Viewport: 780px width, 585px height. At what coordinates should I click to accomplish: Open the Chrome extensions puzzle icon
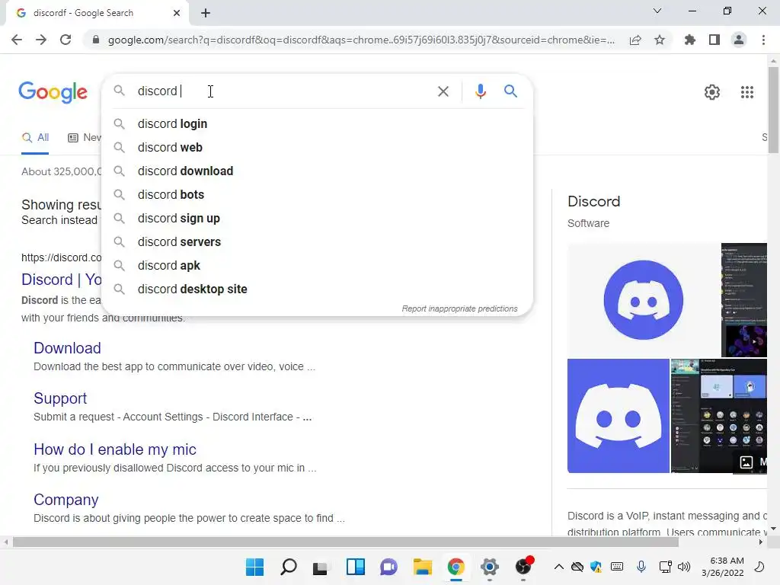coord(689,40)
